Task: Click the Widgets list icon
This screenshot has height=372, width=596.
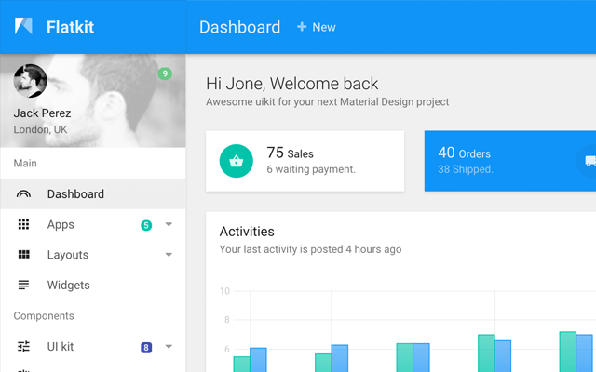Action: [x=24, y=285]
